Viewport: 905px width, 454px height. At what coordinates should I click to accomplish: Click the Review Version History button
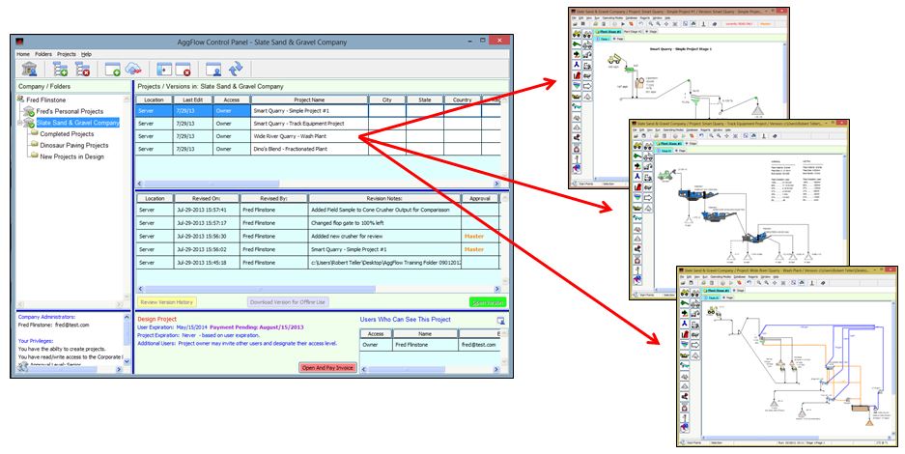[167, 302]
